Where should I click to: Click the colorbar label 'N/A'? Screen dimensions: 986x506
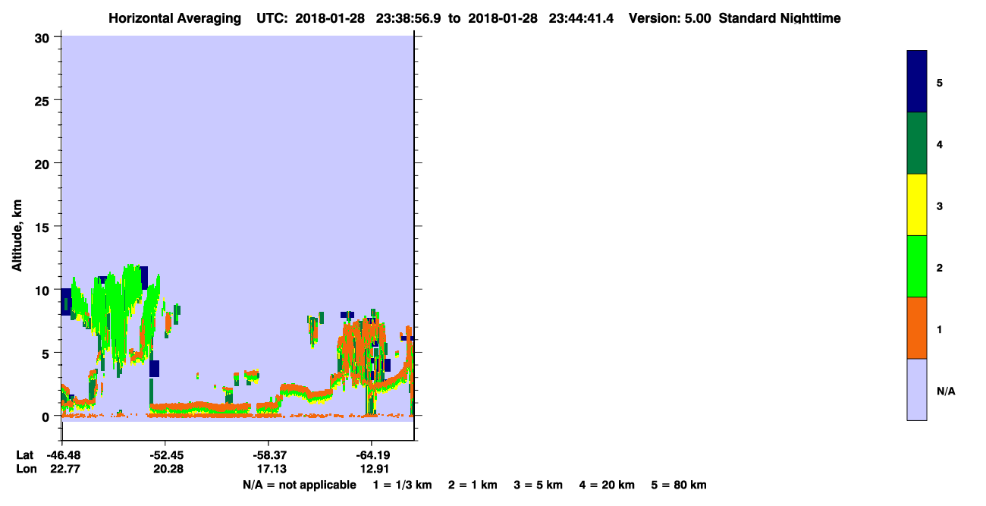(946, 391)
